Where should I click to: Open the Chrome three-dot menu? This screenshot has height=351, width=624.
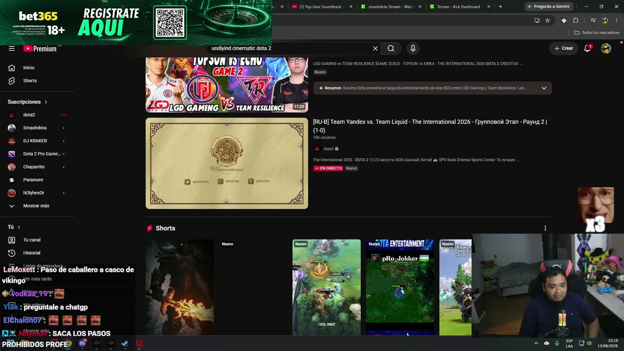[x=616, y=20]
